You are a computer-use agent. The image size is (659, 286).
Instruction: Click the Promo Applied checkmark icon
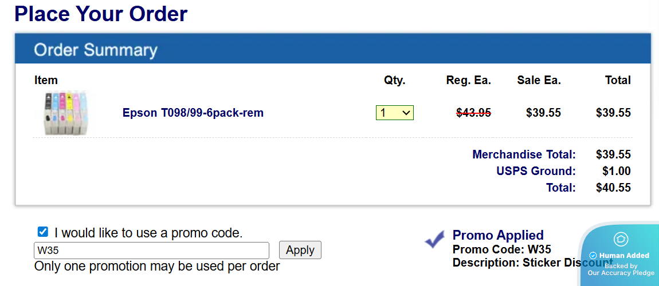(x=434, y=240)
